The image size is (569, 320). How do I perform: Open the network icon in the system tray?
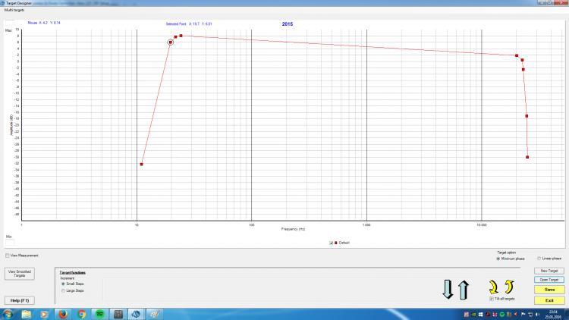pos(530,314)
